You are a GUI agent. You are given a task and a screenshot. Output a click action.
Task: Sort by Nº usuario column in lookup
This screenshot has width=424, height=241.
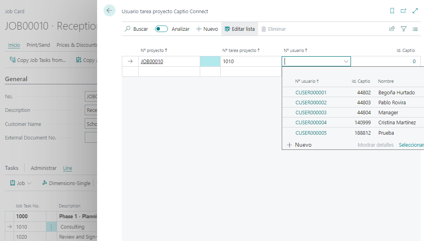pos(307,81)
